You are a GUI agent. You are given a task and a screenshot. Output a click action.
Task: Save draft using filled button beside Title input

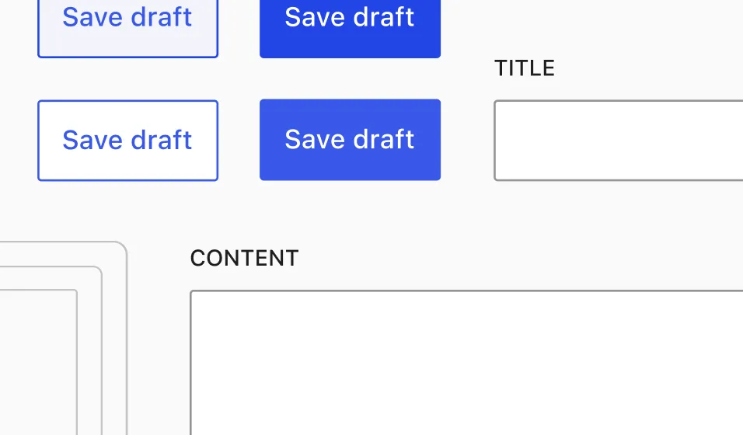pyautogui.click(x=351, y=140)
